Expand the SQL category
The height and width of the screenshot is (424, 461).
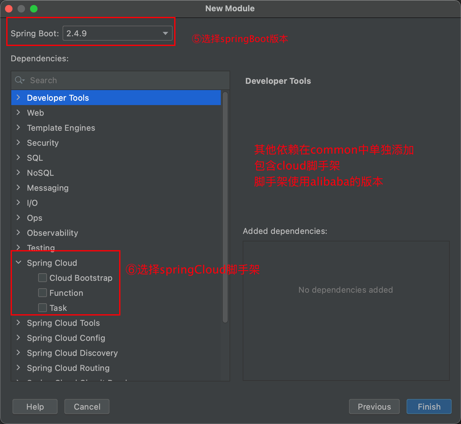pos(18,158)
